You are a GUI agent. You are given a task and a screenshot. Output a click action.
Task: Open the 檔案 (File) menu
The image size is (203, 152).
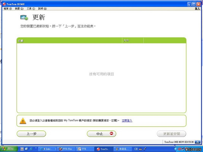[x=8, y=9]
